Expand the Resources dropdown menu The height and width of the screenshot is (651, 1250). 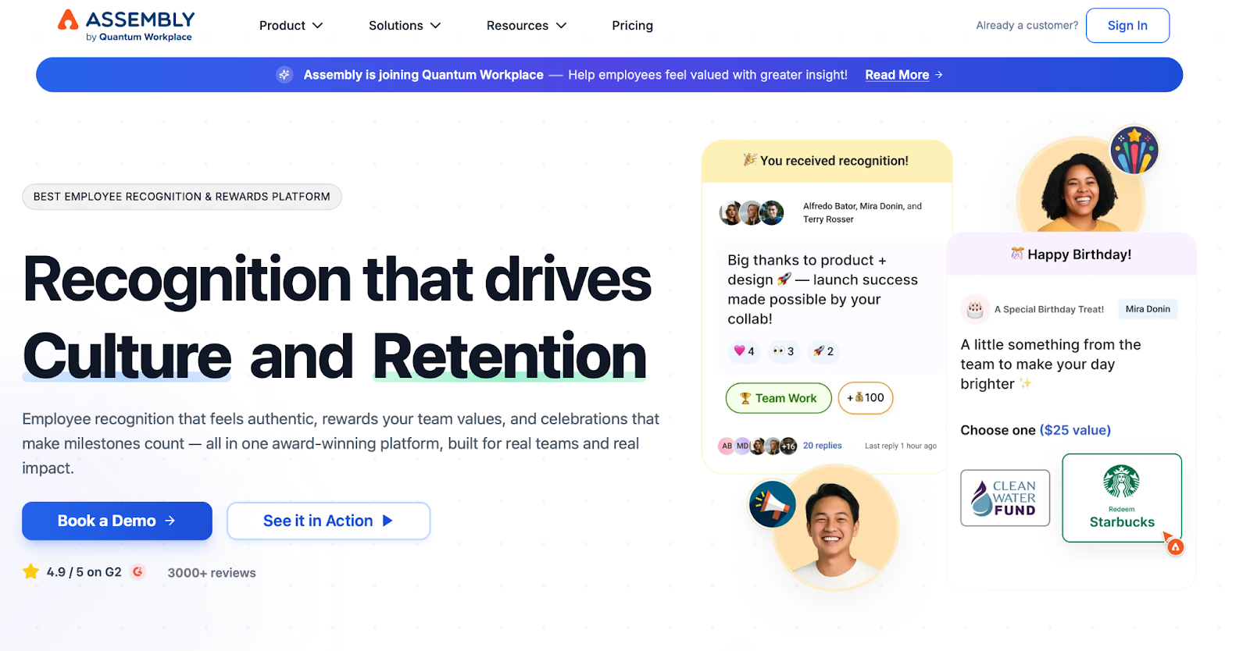point(526,26)
